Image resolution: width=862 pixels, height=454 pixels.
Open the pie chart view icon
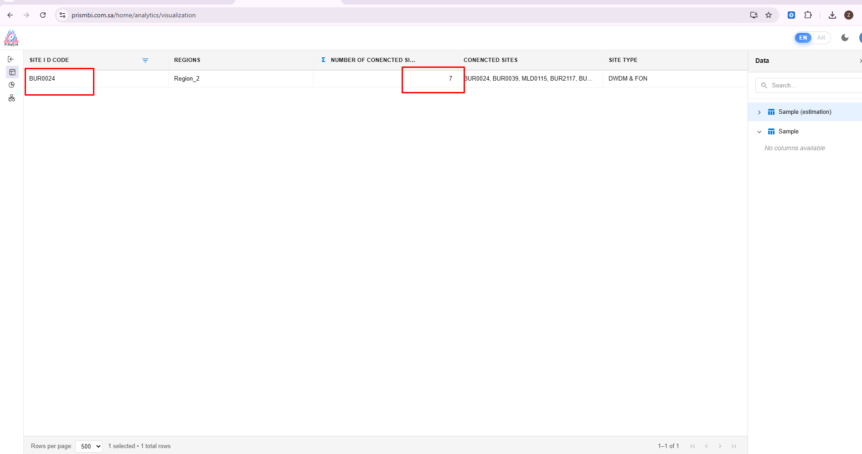(x=11, y=85)
